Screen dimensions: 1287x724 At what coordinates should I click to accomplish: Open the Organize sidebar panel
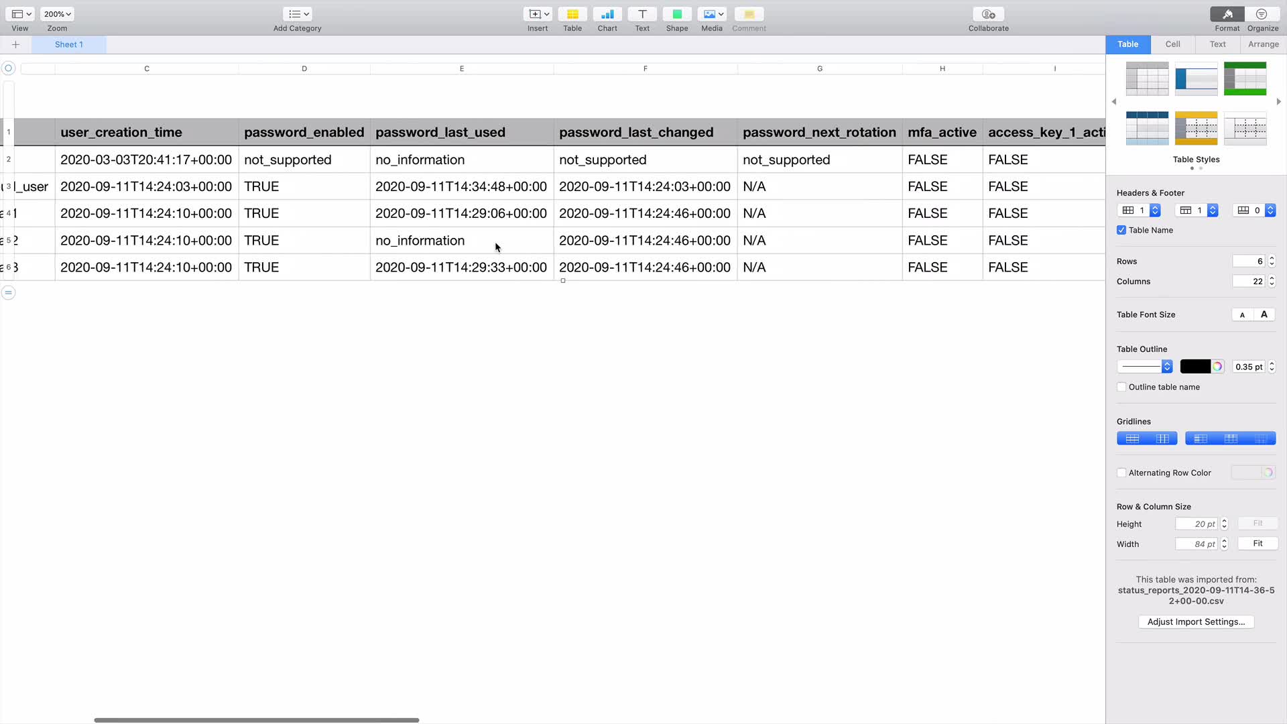pyautogui.click(x=1262, y=14)
